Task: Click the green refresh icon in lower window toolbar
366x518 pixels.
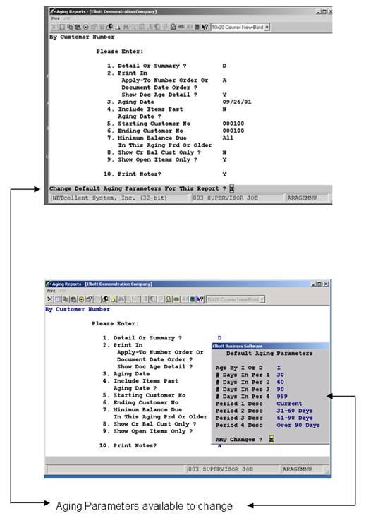Action: tap(169, 299)
